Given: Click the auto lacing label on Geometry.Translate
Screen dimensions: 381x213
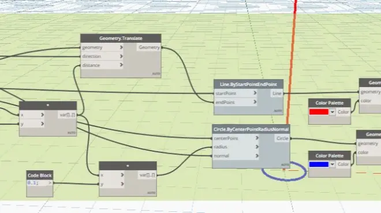Looking at the screenshot, I should (156, 73).
